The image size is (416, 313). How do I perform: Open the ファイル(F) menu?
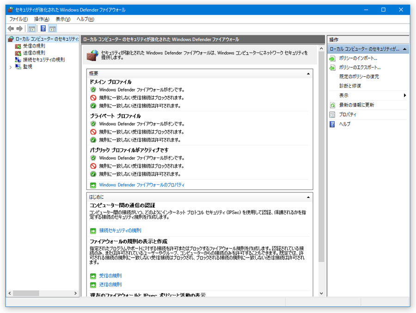18,19
